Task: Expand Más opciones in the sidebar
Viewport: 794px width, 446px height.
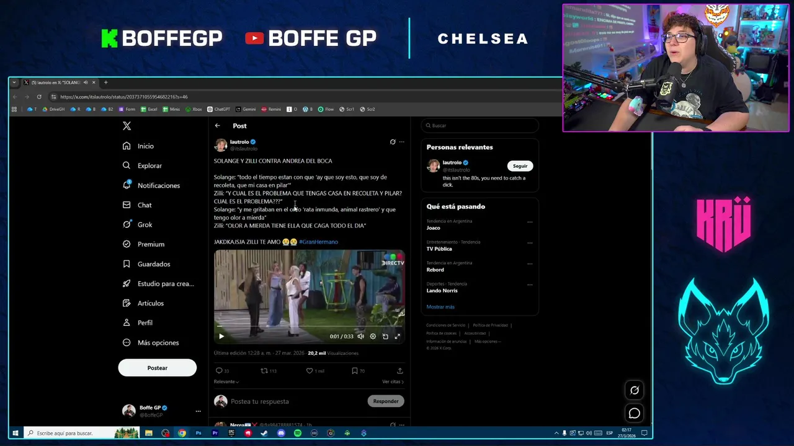Action: (x=151, y=343)
